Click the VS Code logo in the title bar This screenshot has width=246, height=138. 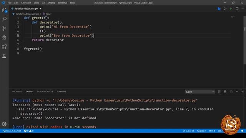[3, 3]
